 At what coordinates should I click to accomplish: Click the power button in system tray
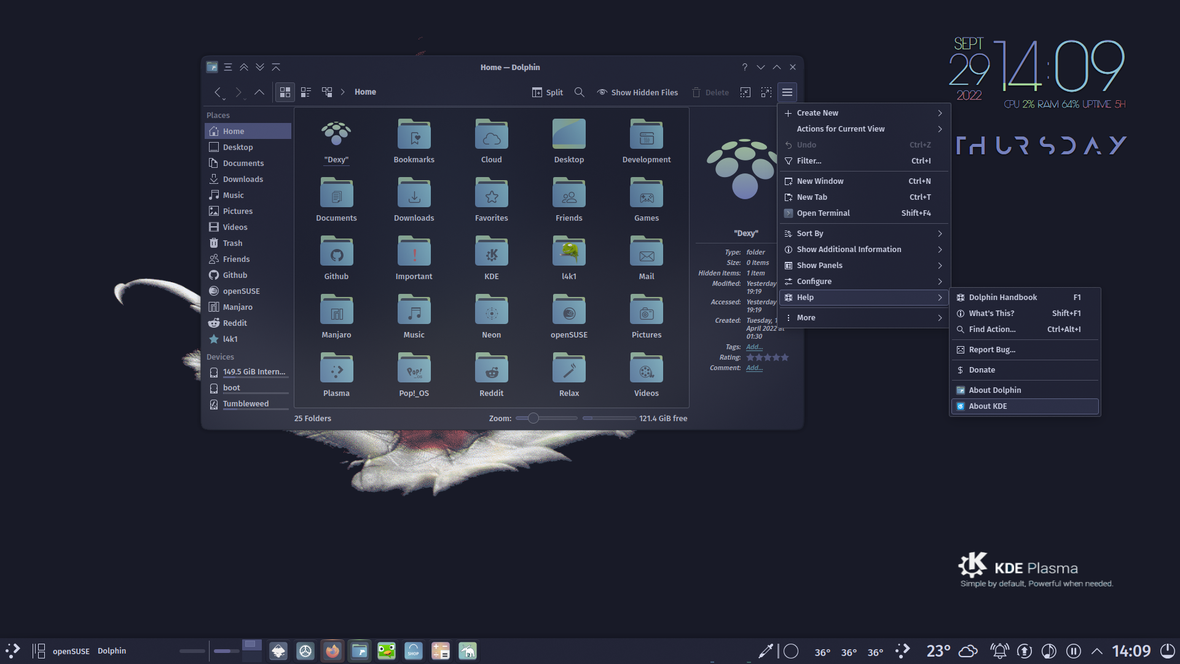tap(1167, 650)
